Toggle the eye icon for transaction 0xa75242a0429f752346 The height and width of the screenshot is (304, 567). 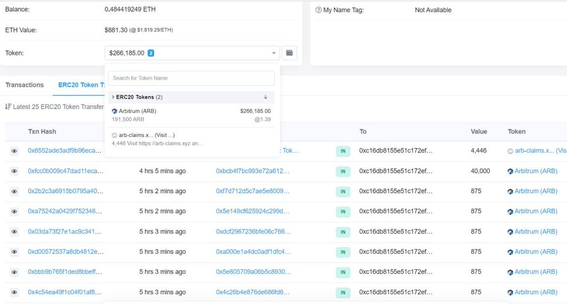[15, 211]
